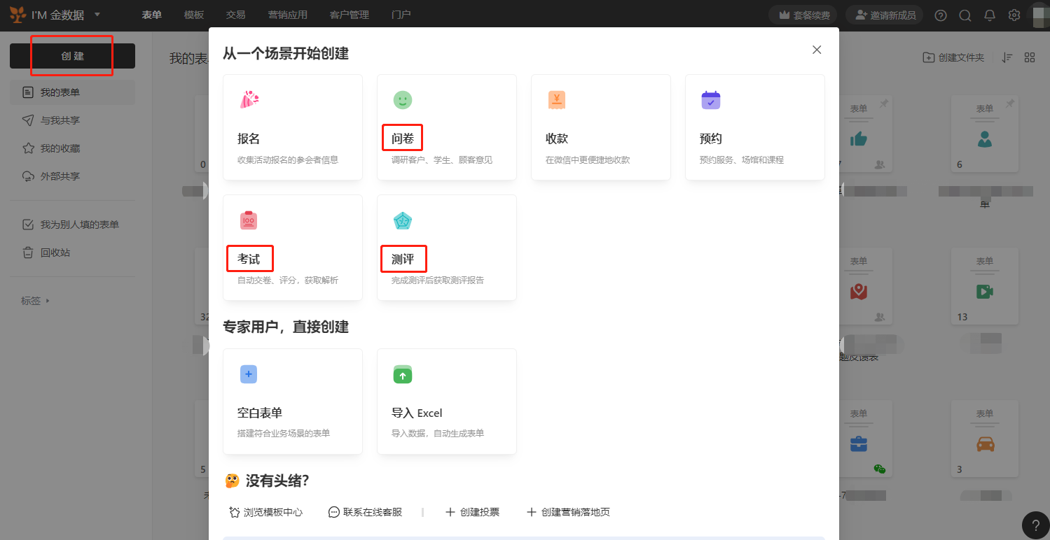Switch to the 客户管理 top tab
Viewport: 1050px width, 540px height.
point(350,15)
